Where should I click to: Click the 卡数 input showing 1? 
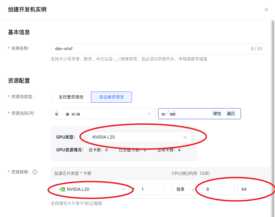pos(151,189)
